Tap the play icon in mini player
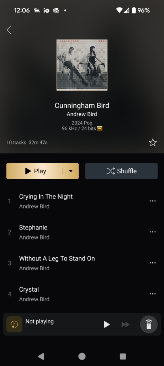Screen dimensions: 164x366 107,325
